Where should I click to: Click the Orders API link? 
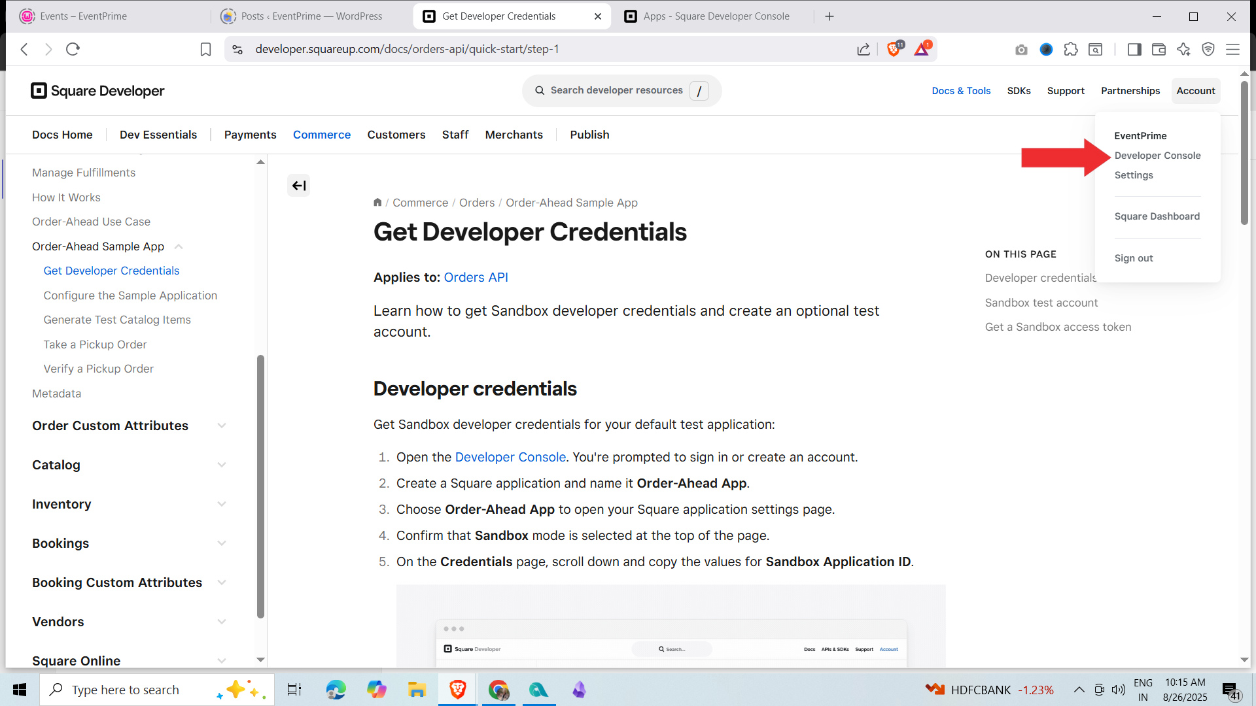point(476,277)
